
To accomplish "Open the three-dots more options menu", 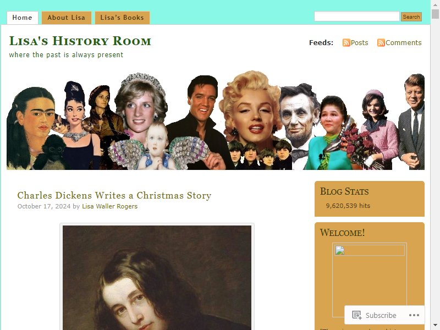I will pos(414,315).
